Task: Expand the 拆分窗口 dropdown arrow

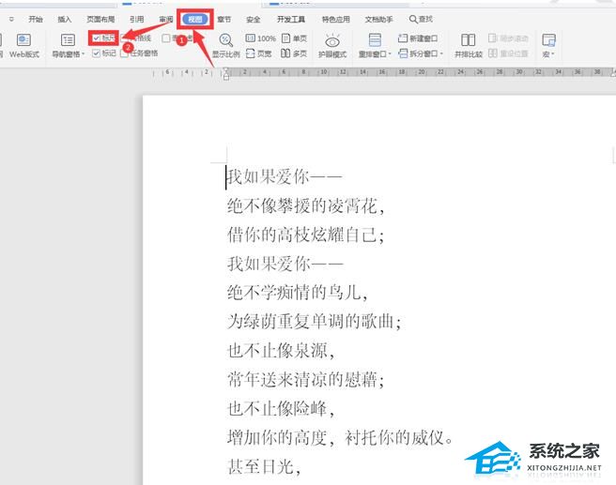Action: [x=441, y=53]
